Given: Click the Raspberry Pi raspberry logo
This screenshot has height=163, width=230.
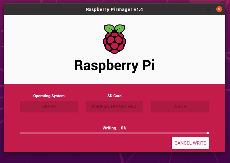Looking at the screenshot, I should pos(115,39).
